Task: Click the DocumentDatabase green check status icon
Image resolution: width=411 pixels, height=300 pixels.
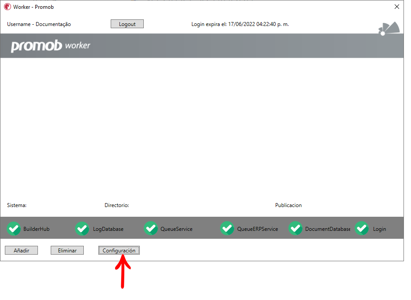Action: click(295, 228)
